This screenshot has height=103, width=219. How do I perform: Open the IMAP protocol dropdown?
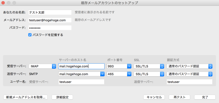[42, 66]
